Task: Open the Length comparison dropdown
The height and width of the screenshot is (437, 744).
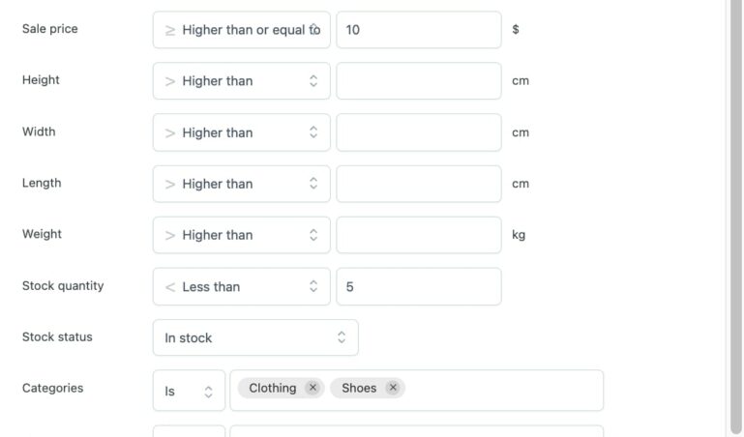Action: [241, 184]
